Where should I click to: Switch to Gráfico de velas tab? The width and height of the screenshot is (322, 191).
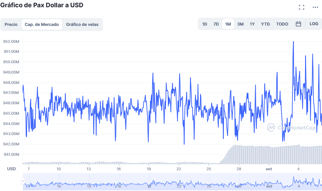click(82, 25)
